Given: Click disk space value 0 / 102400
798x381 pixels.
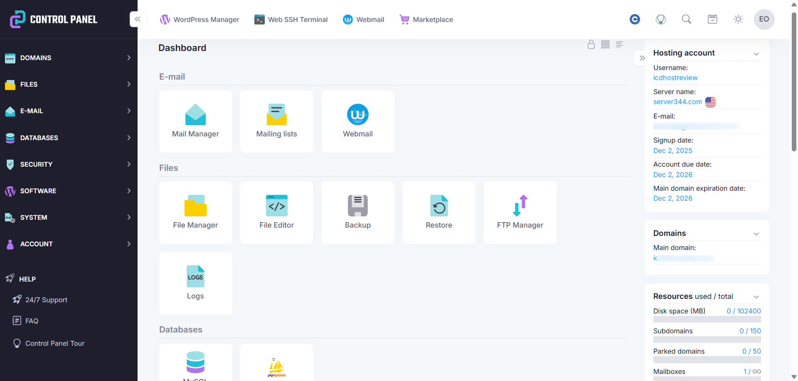Looking at the screenshot, I should (744, 311).
